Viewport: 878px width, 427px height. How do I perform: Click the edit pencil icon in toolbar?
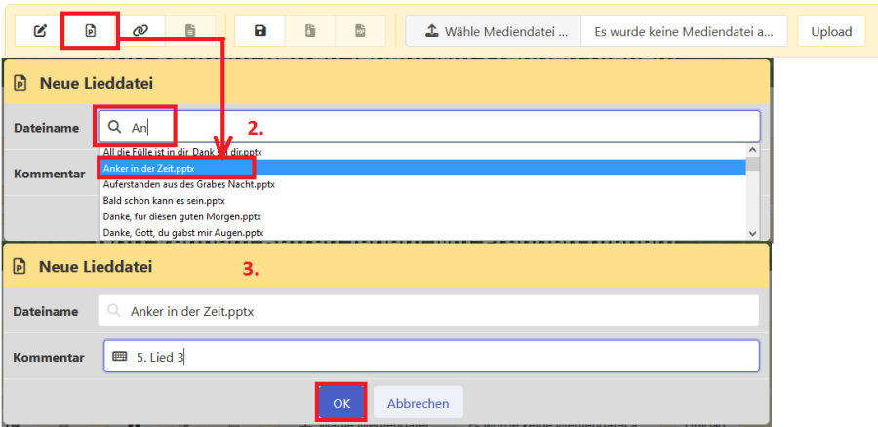40,31
